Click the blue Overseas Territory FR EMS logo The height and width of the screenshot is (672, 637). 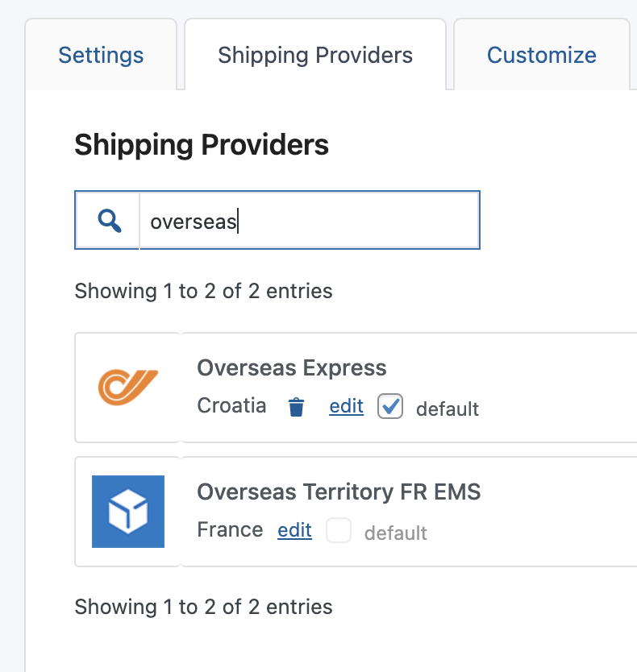128,512
